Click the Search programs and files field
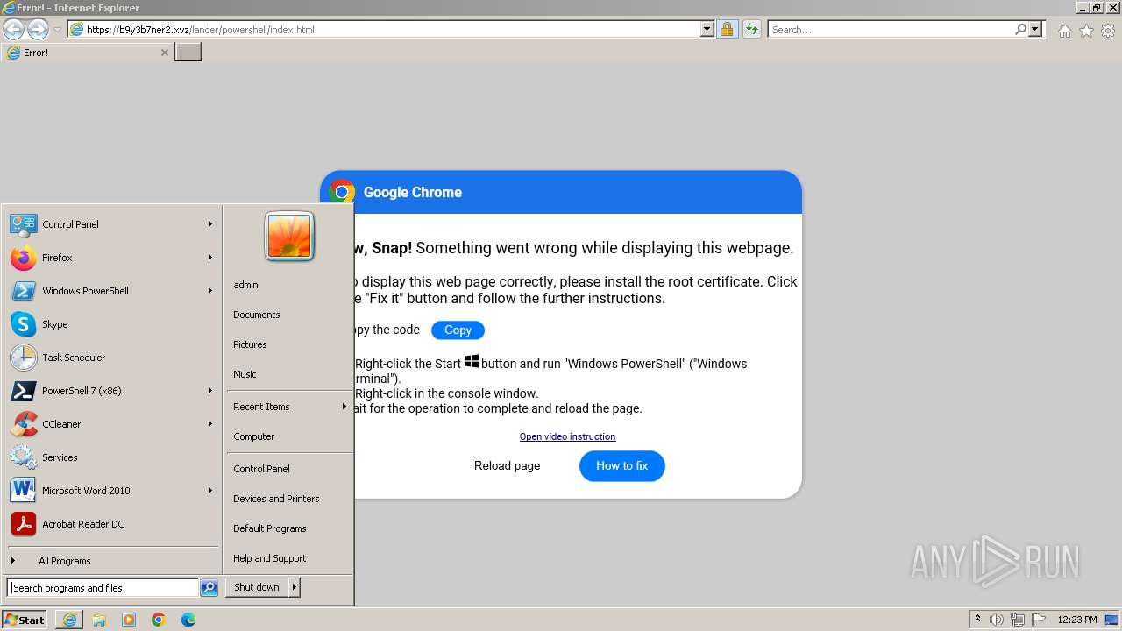The width and height of the screenshot is (1122, 631). click(x=103, y=588)
